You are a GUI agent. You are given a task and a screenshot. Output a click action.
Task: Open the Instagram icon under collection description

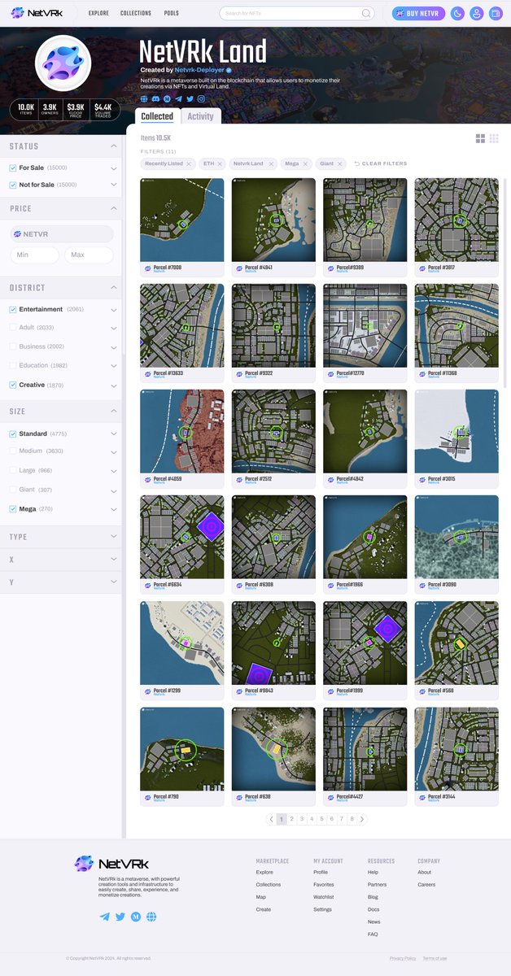(x=202, y=98)
